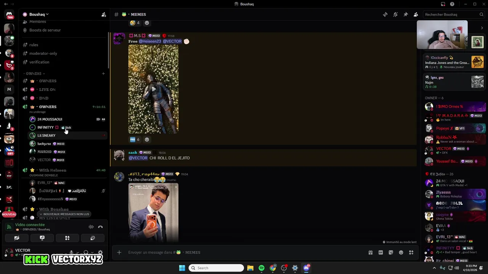488x274 pixels.
Task: Open the Membres menu entry
Action: pos(38,22)
